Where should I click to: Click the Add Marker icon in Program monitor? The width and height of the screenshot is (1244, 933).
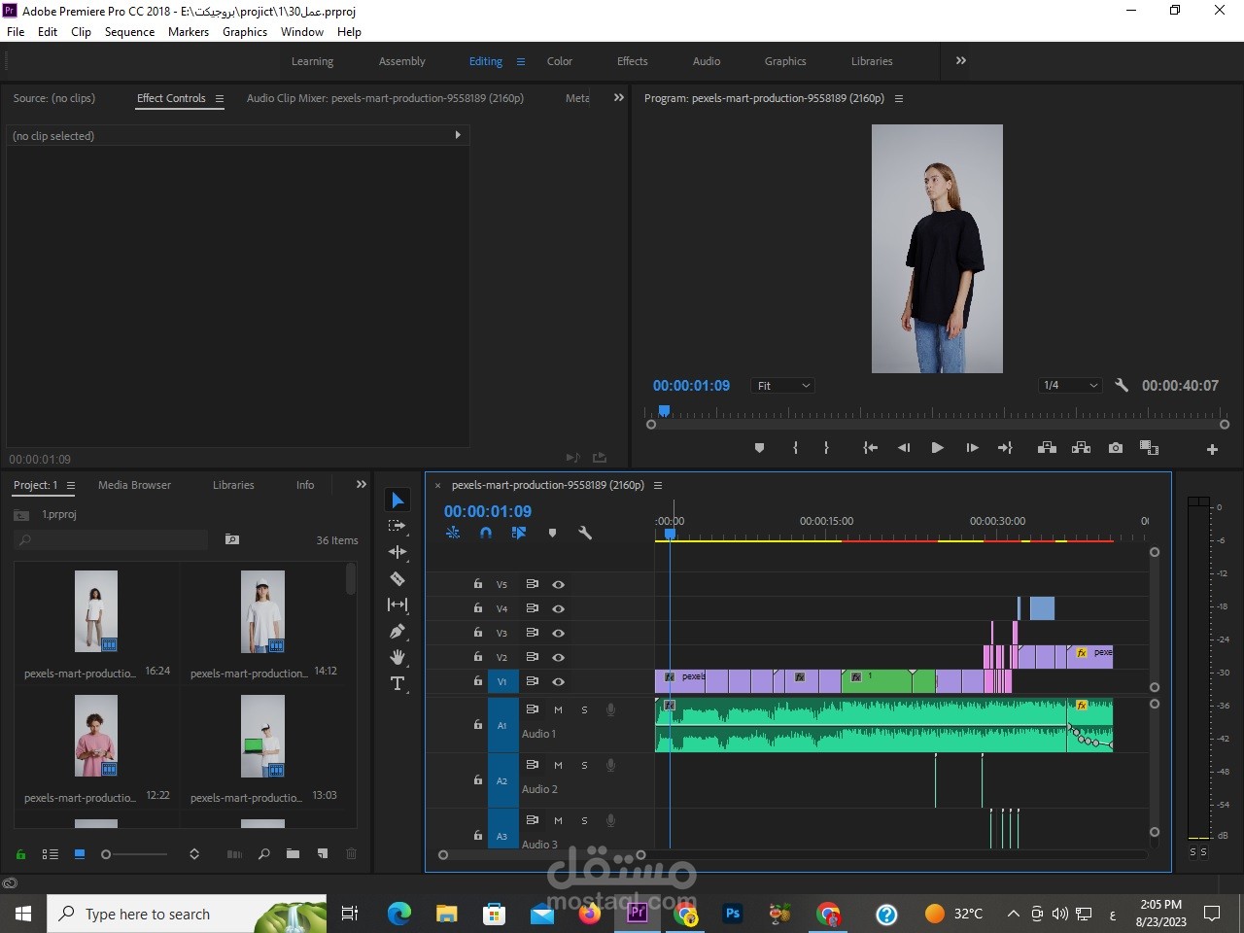(x=759, y=448)
